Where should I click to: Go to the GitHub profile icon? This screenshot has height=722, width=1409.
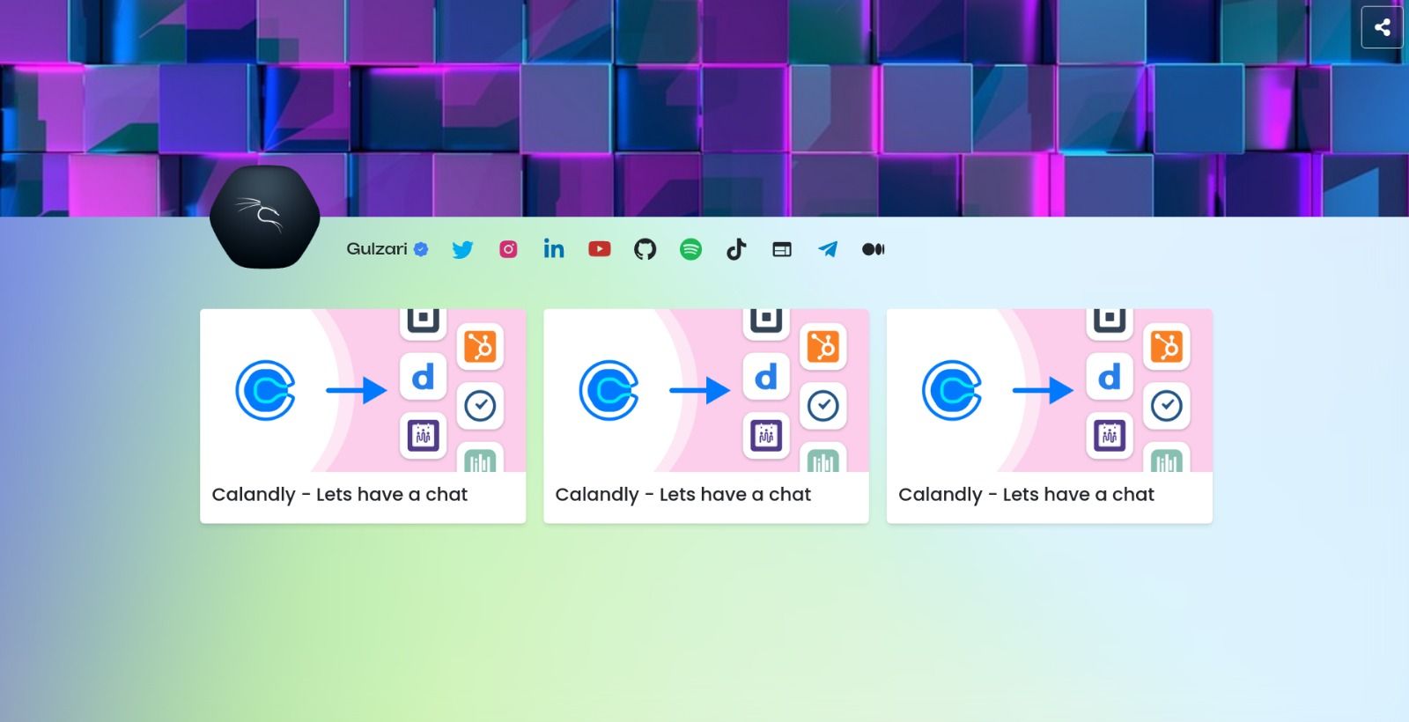[x=645, y=249]
